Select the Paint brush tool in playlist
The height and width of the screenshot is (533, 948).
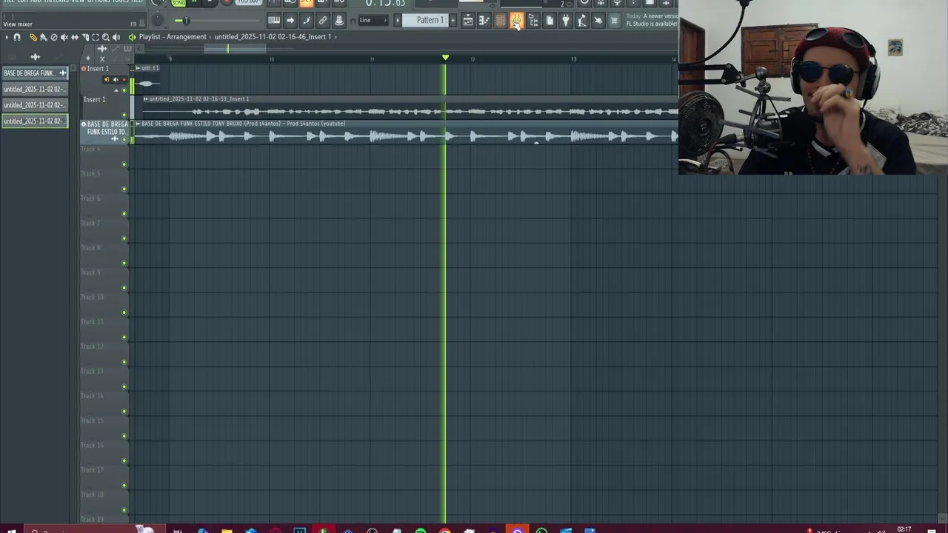(x=43, y=37)
